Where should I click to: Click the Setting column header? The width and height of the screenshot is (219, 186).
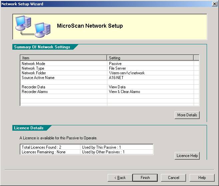[x=150, y=58]
